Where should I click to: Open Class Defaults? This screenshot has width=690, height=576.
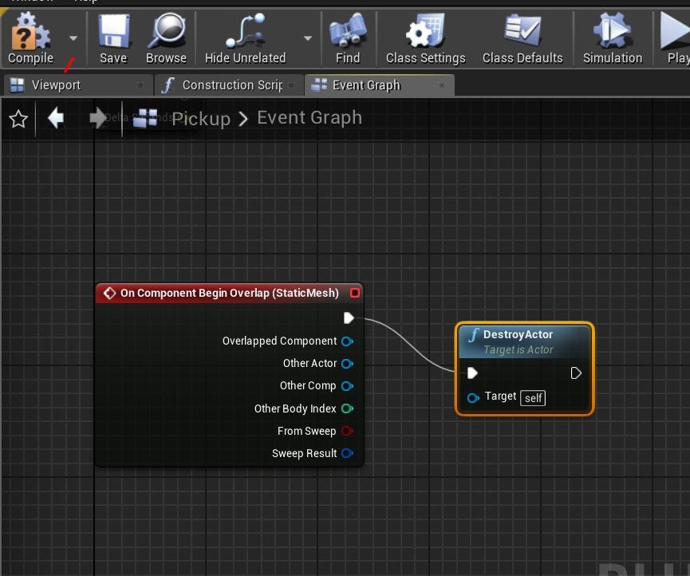click(x=522, y=39)
